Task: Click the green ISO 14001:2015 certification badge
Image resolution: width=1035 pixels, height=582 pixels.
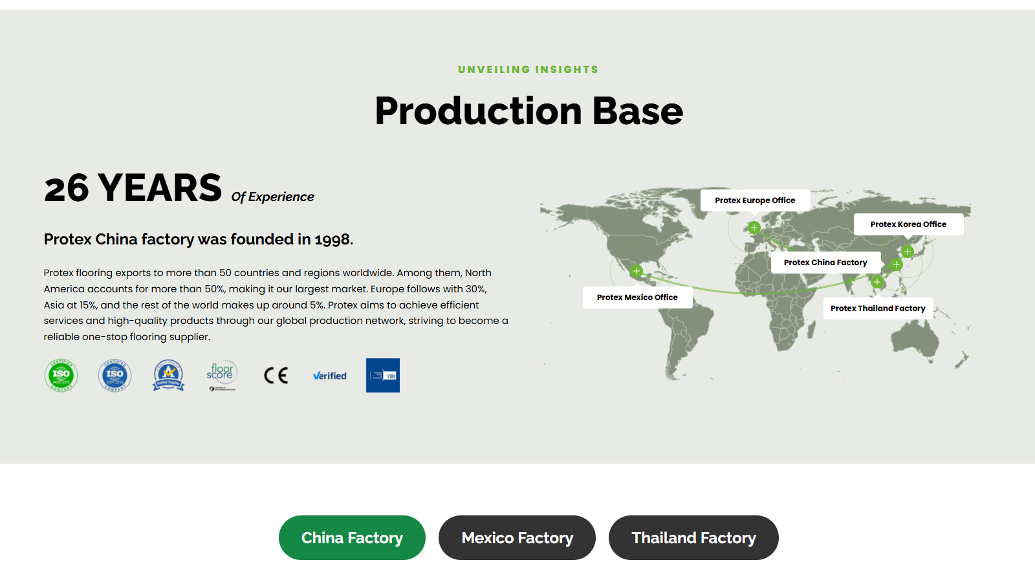Action: 61,375
